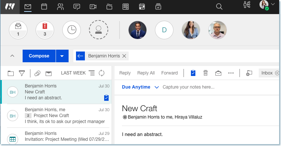Open the Files folder icon in top bar
Viewport: 281px width, 146px height.
[109, 7]
